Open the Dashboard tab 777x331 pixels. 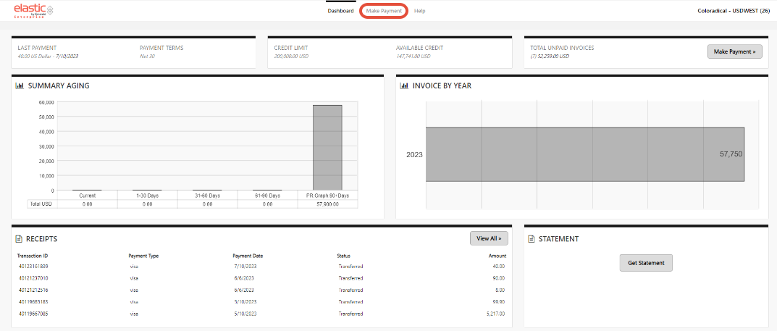click(x=340, y=11)
